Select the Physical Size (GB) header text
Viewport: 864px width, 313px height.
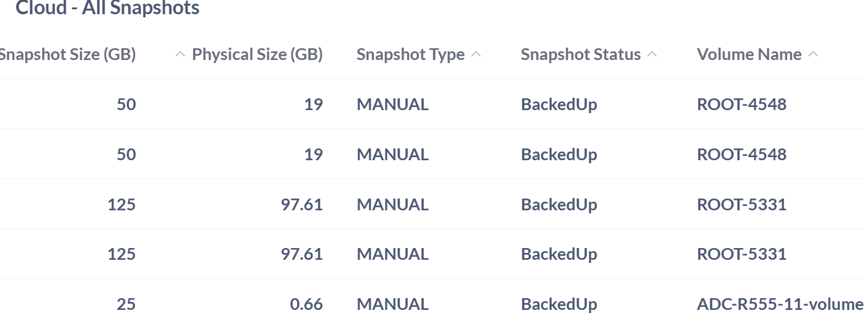(x=257, y=54)
